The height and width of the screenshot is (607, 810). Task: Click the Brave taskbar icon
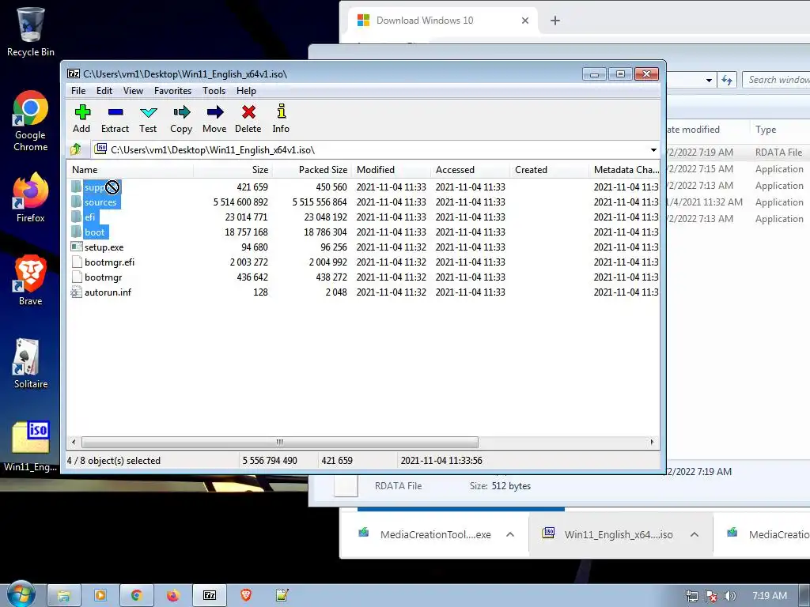click(246, 596)
